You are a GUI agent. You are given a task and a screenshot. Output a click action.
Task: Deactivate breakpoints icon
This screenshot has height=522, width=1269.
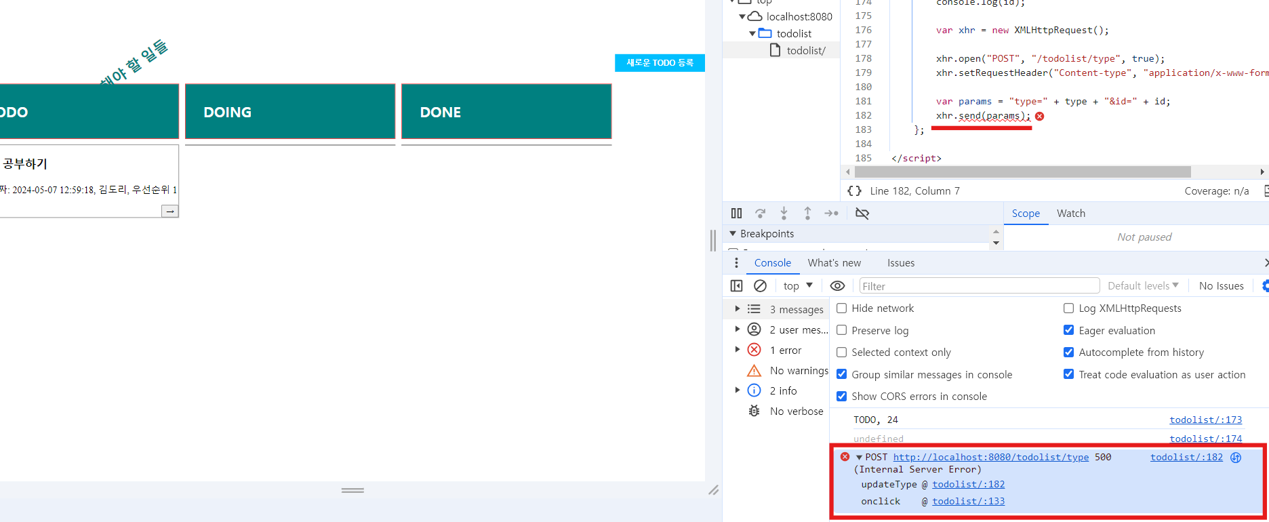[x=862, y=214]
